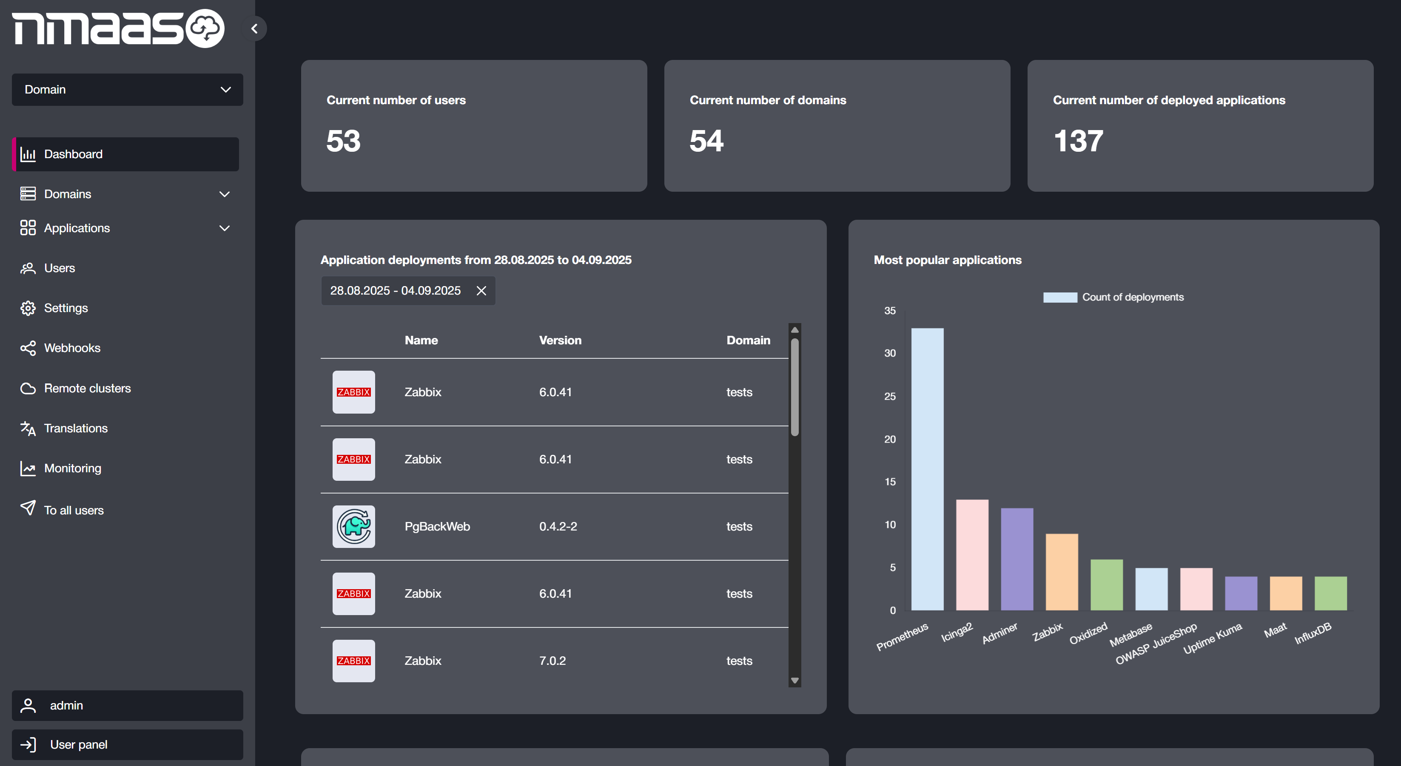The image size is (1401, 766).
Task: Clear the deployment date range
Action: tap(481, 291)
